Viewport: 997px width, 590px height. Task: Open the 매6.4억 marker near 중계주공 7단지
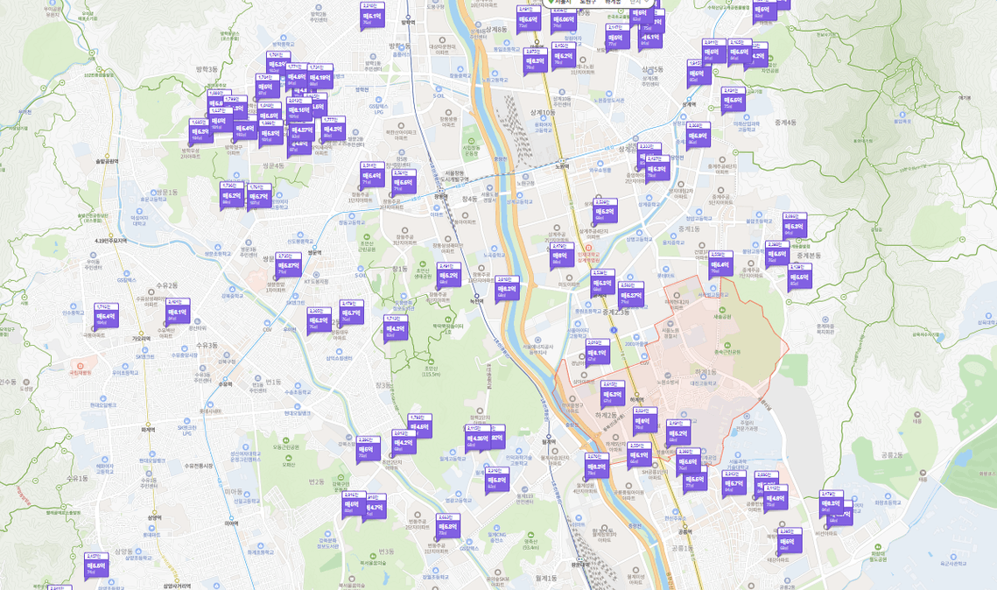pos(720,263)
